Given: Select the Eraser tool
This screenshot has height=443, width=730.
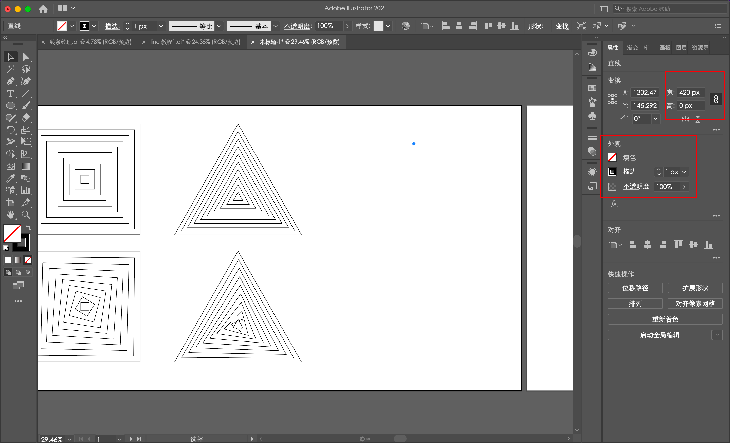Looking at the screenshot, I should (26, 117).
